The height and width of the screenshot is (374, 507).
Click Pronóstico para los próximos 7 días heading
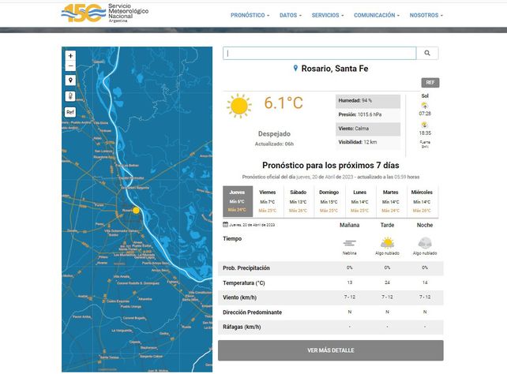330,166
